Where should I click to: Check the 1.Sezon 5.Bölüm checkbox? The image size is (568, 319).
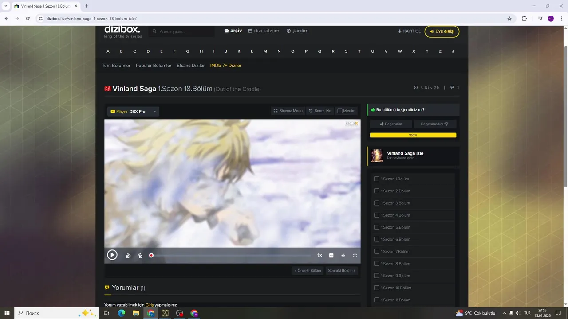pyautogui.click(x=376, y=227)
